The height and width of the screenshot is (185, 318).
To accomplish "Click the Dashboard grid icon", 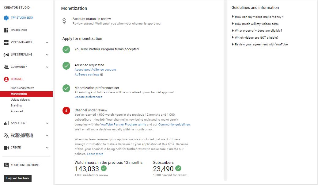I will [6, 30].
